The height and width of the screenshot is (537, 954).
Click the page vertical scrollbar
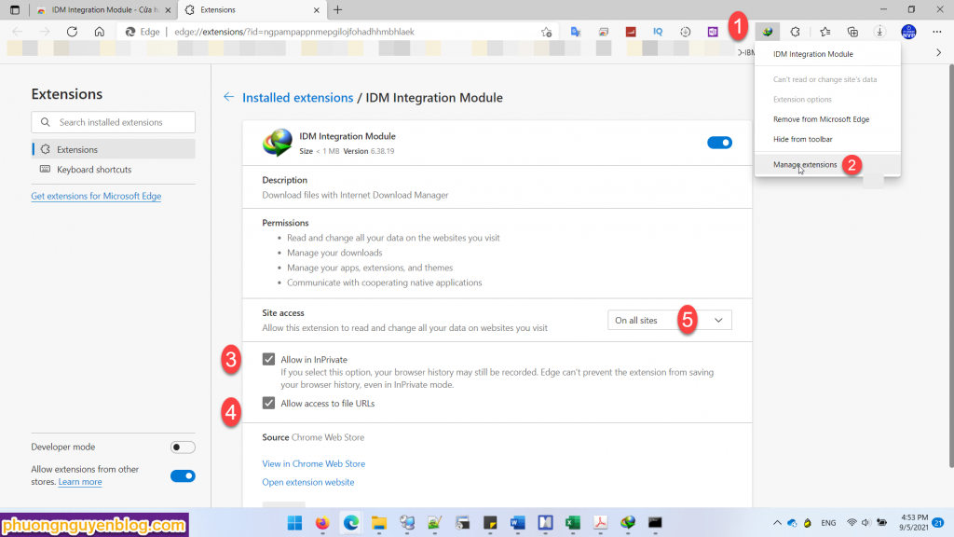click(x=949, y=266)
